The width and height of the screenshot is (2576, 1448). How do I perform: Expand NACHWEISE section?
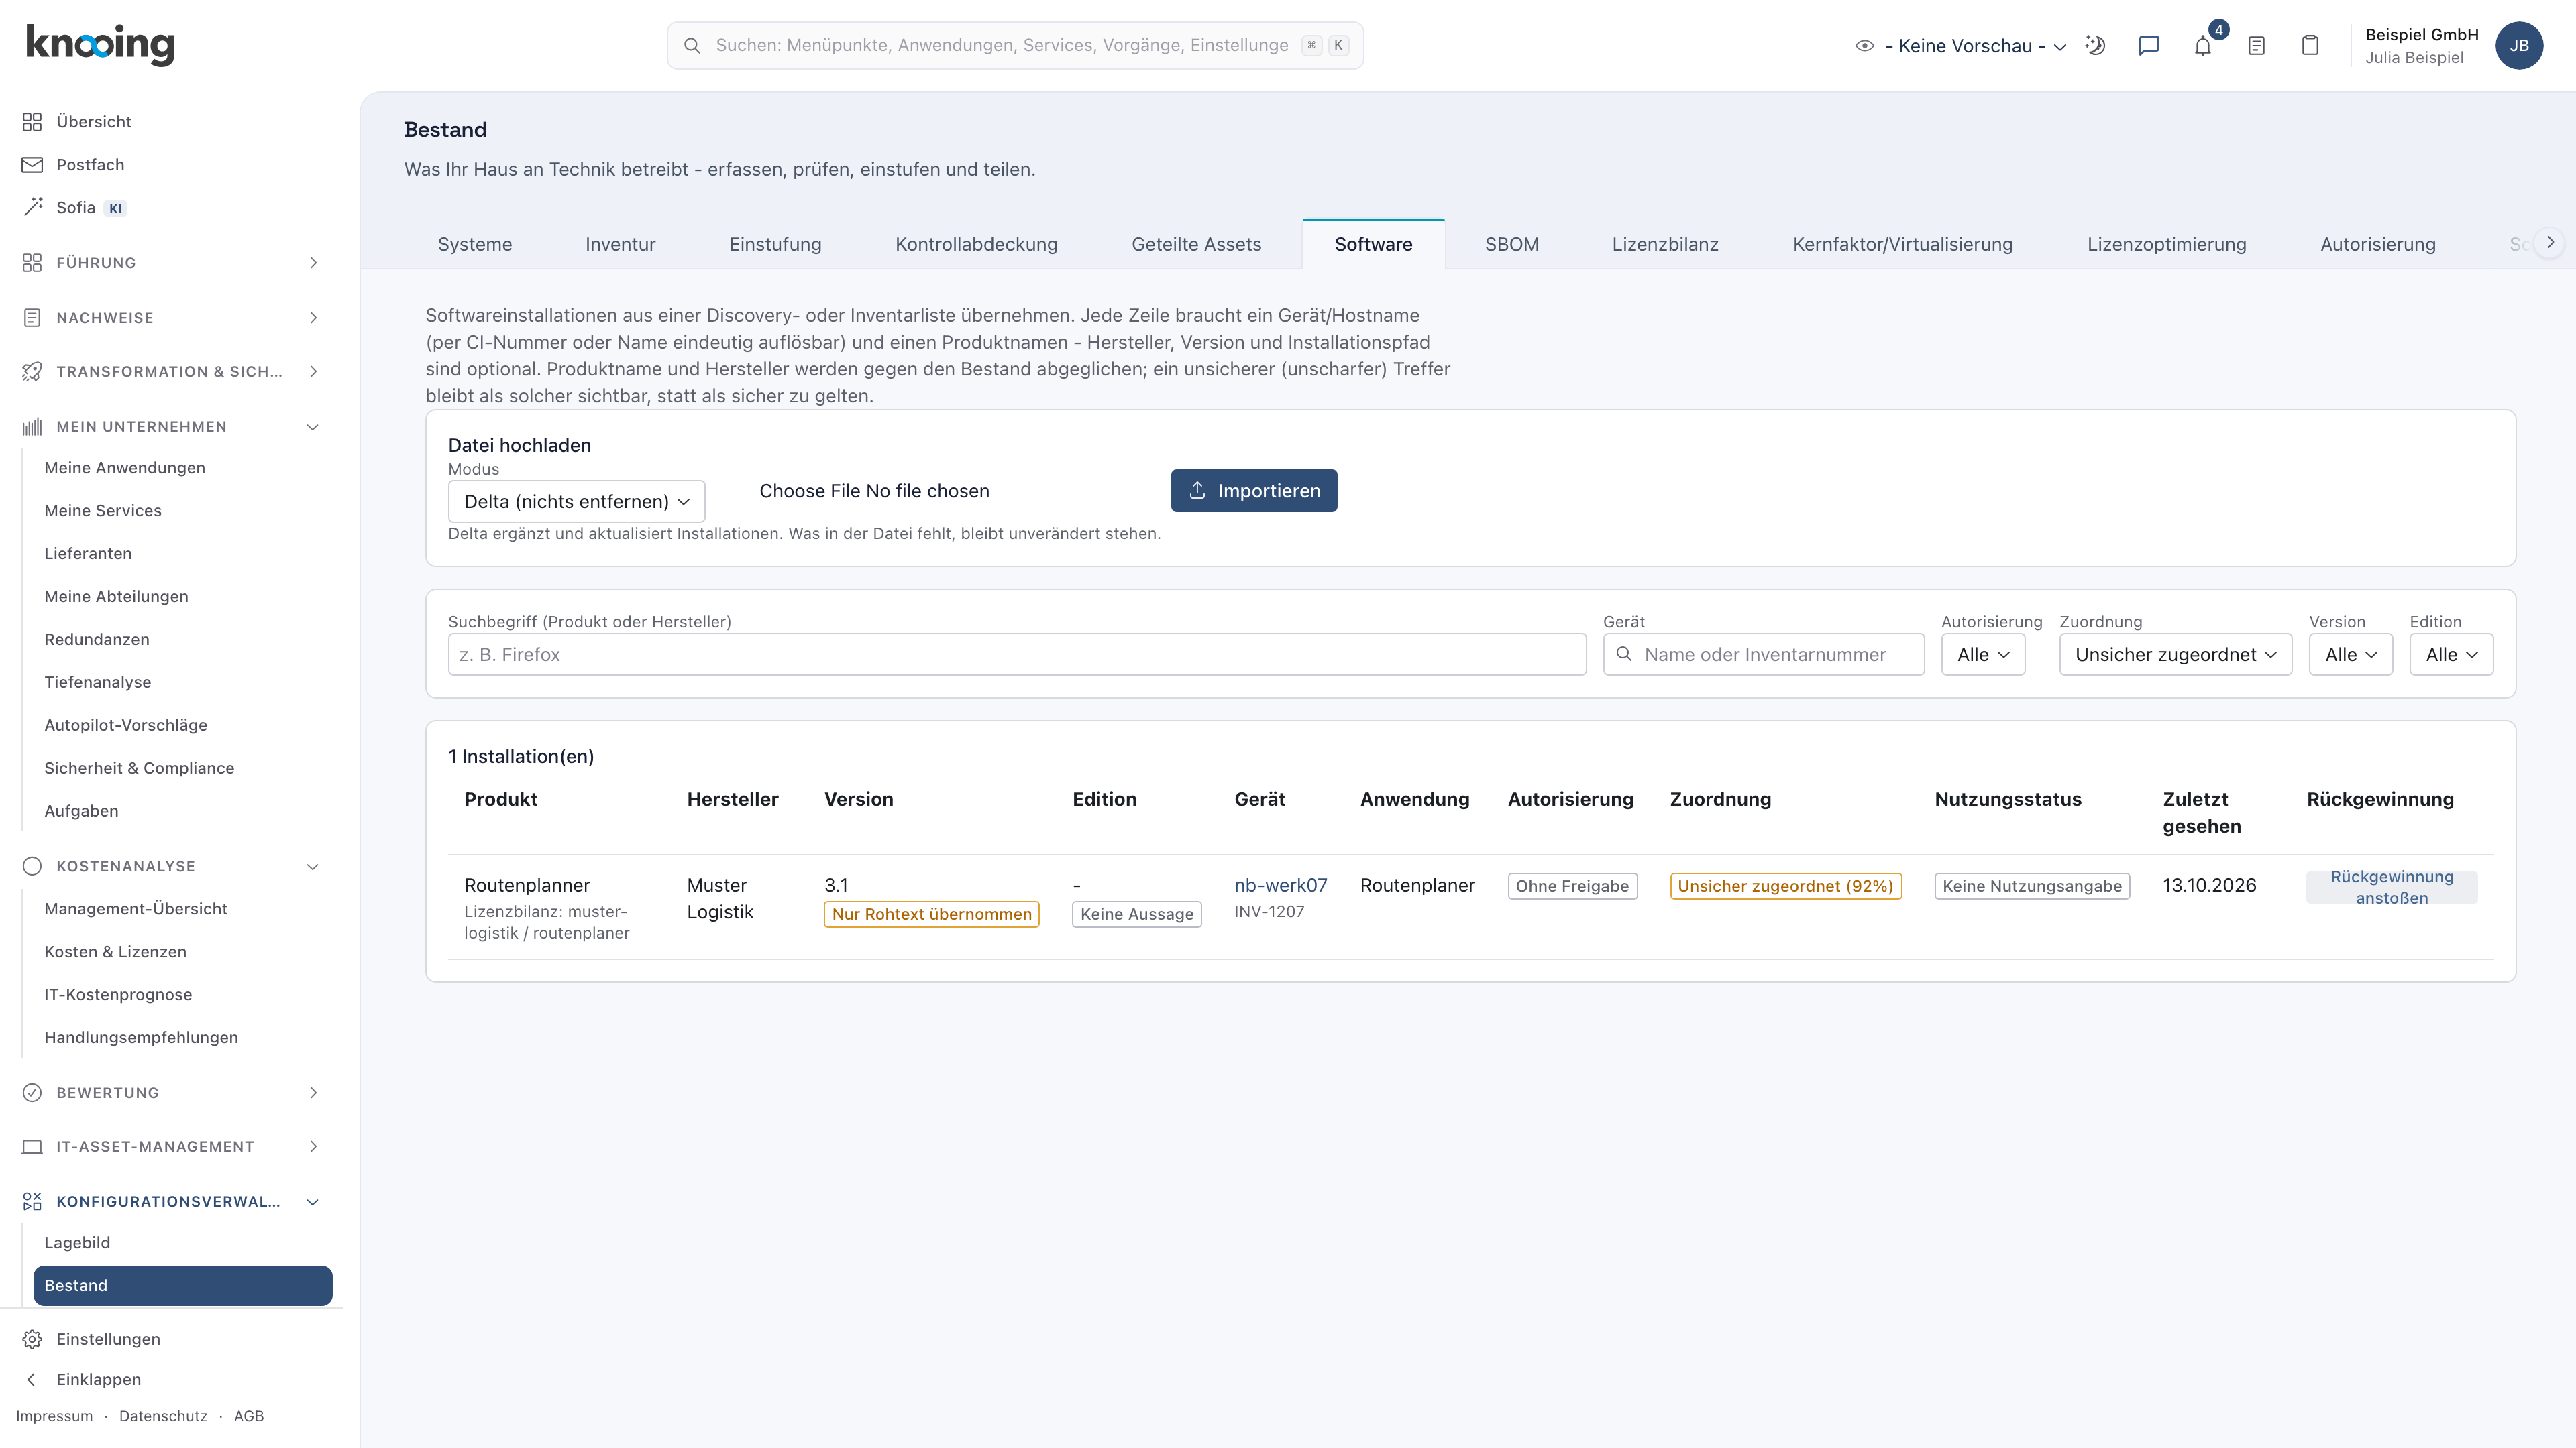pos(172,318)
